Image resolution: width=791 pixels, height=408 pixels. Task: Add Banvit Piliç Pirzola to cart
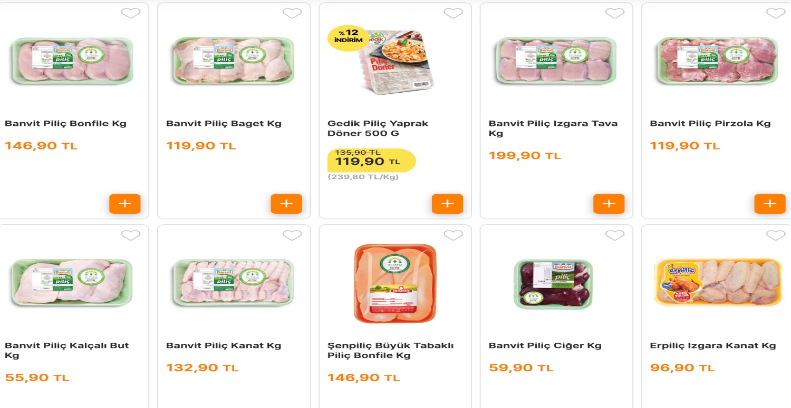(x=770, y=204)
